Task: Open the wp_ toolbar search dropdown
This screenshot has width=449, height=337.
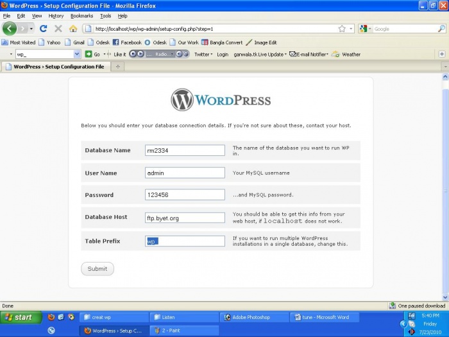Action: [77, 54]
